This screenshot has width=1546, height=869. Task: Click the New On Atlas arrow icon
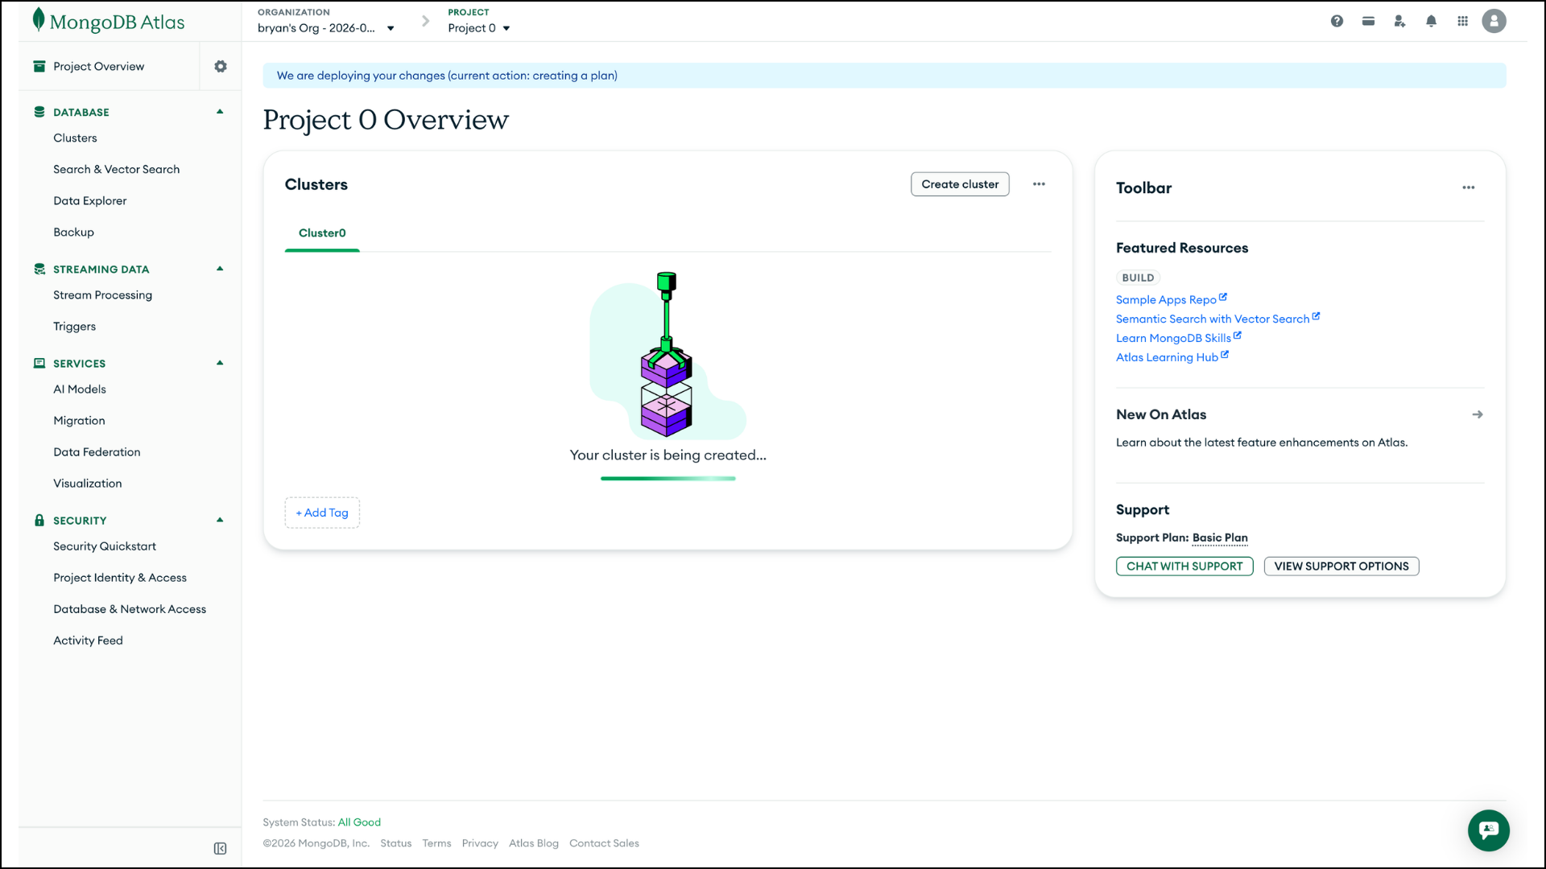click(x=1478, y=414)
